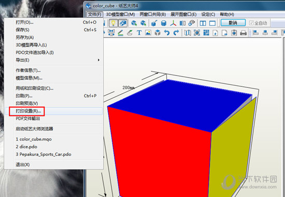Select 打印设置(R)... menu entry

click(53, 111)
